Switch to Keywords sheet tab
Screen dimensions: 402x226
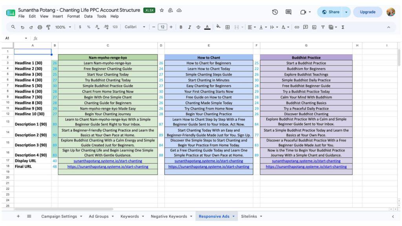pyautogui.click(x=130, y=216)
